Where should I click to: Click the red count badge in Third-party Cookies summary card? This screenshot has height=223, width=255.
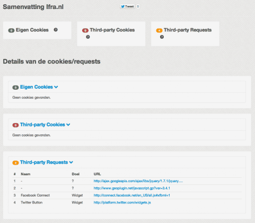(85, 30)
